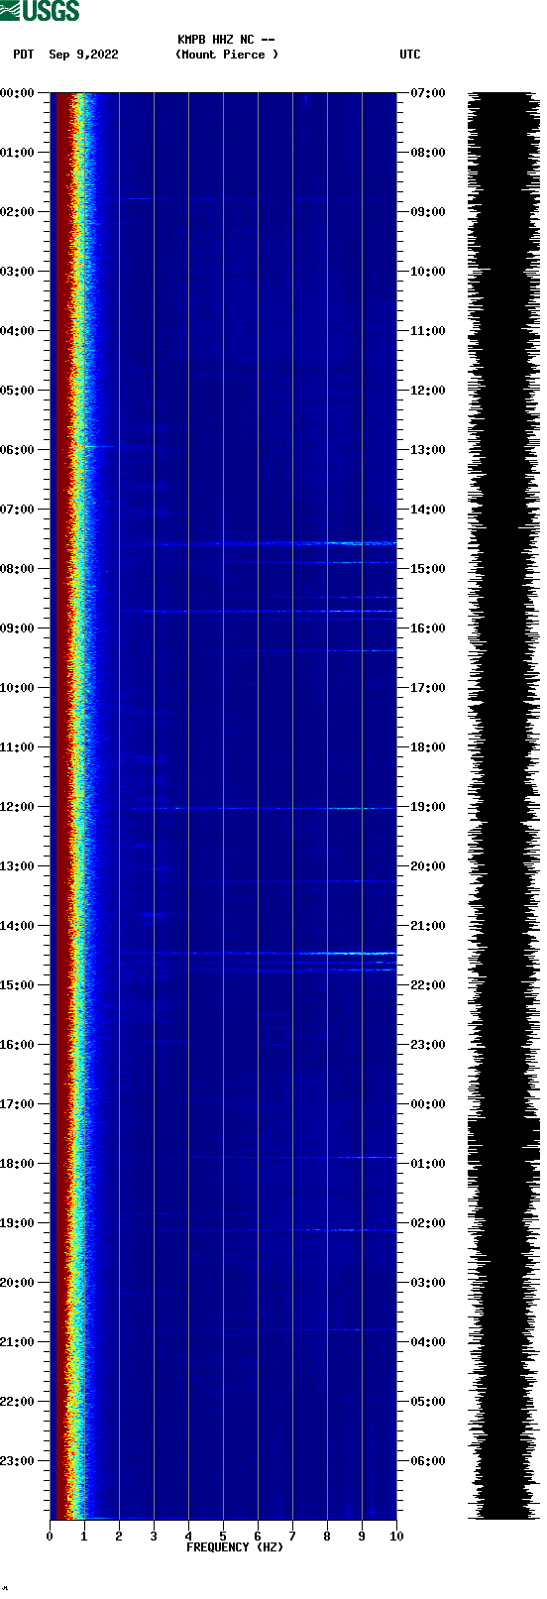Click the UTC time label '19:00'
This screenshot has width=547, height=1599.
pos(428,807)
